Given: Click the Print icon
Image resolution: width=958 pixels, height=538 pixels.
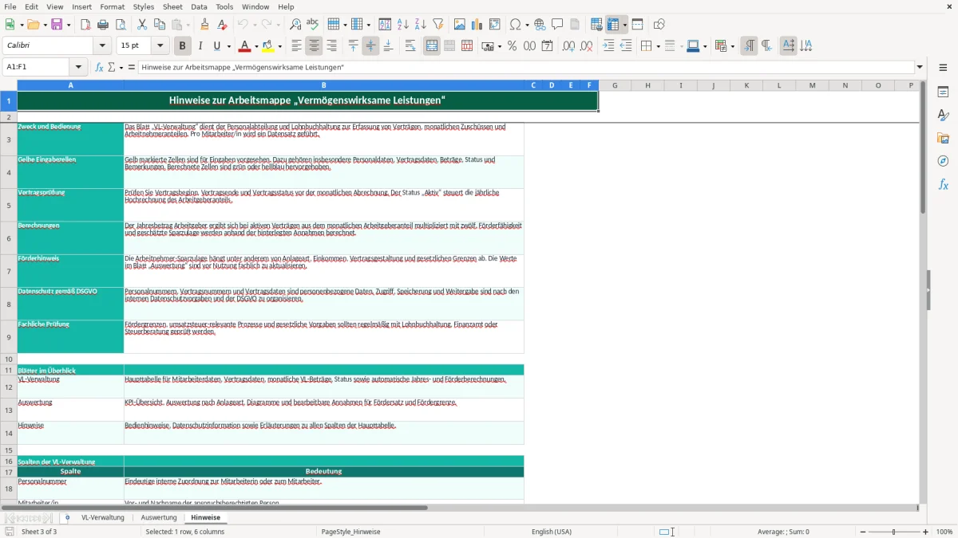Looking at the screenshot, I should 103,25.
